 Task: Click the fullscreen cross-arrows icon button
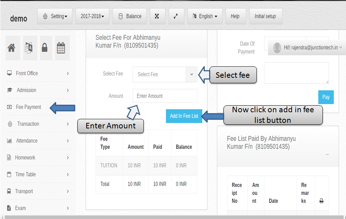pyautogui.click(x=157, y=16)
